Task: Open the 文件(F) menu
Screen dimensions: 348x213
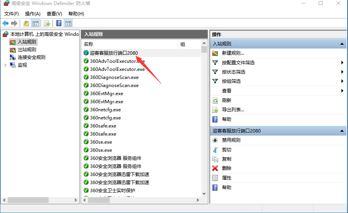Action: click(12, 14)
